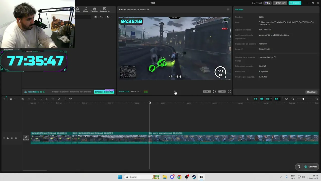Expand the linkage options dropdown arrow

271,99
